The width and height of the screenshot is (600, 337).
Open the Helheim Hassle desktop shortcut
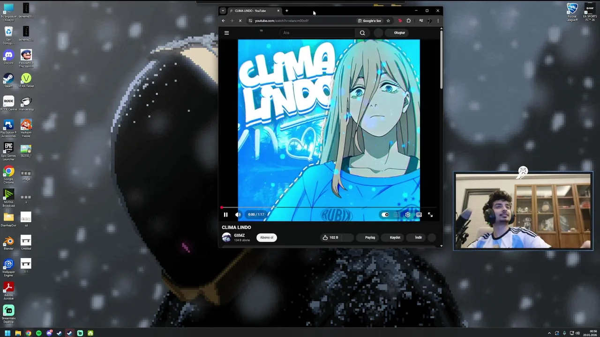click(x=26, y=128)
